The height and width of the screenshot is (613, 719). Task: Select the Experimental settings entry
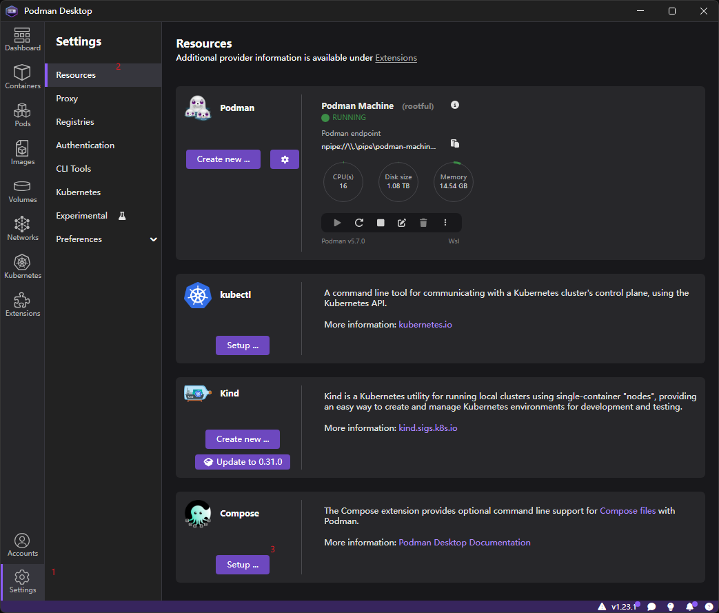tap(81, 215)
